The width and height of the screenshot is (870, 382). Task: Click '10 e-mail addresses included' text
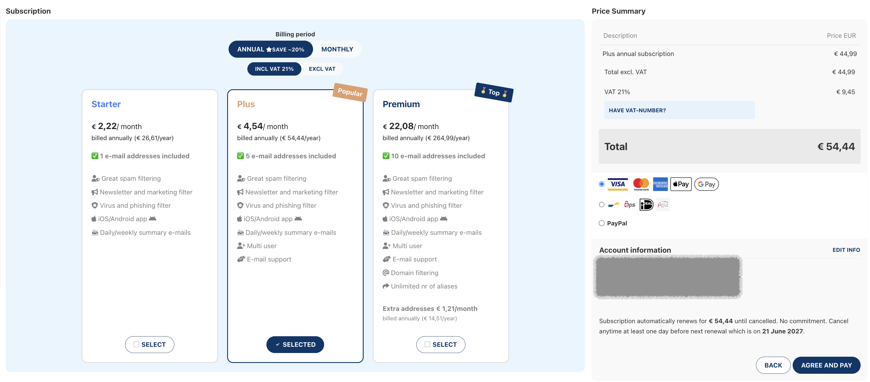(438, 156)
